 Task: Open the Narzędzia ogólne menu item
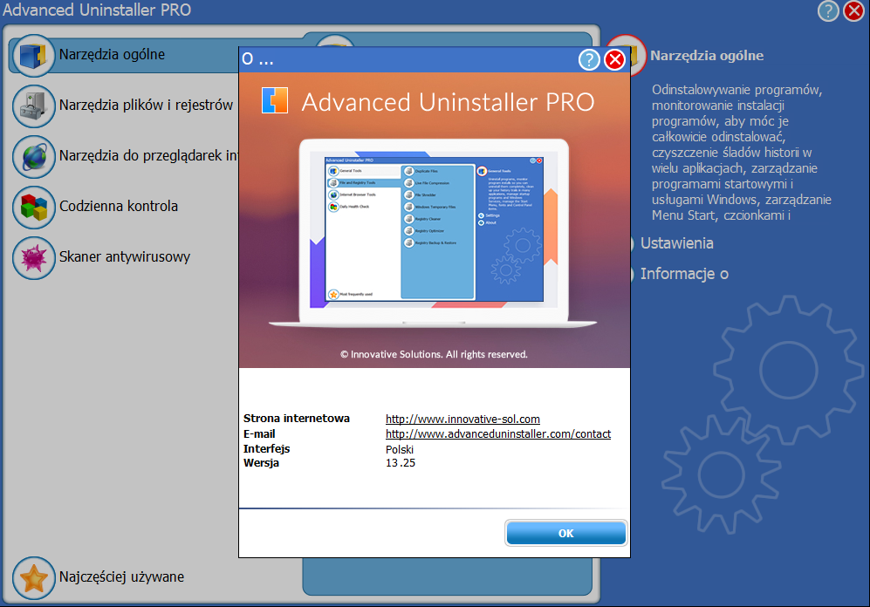point(112,54)
